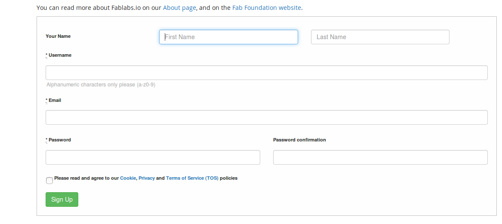502x224 pixels.
Task: Click the Password field label
Action: point(59,140)
